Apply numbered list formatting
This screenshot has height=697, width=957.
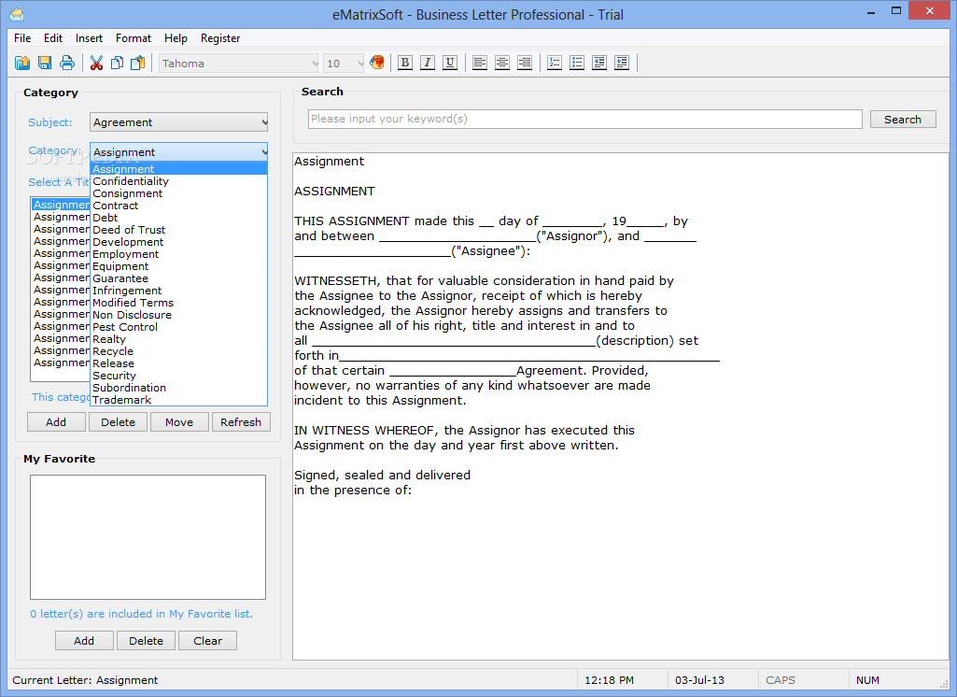tap(555, 63)
